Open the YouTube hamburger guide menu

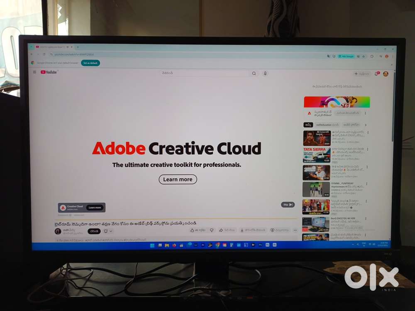tap(34, 72)
